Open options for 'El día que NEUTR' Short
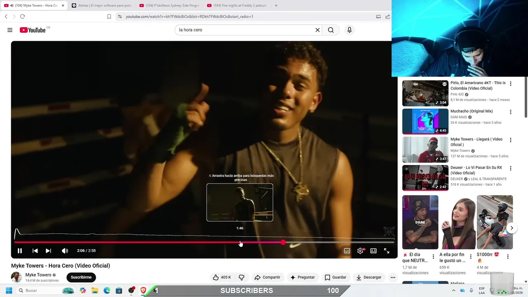This screenshot has width=528, height=297. point(433,257)
